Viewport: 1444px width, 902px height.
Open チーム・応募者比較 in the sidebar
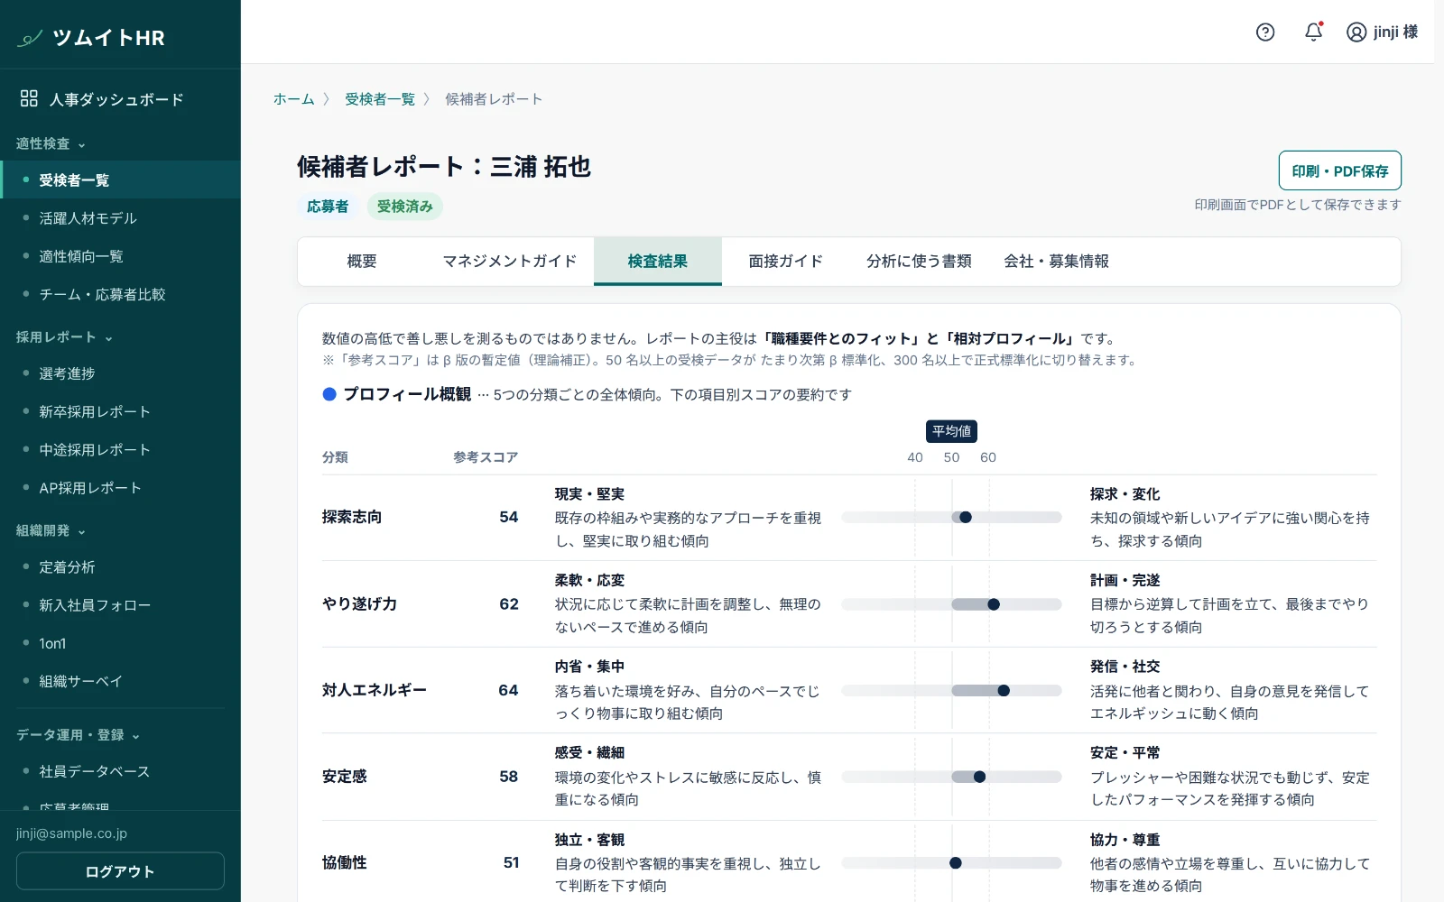coord(120,294)
